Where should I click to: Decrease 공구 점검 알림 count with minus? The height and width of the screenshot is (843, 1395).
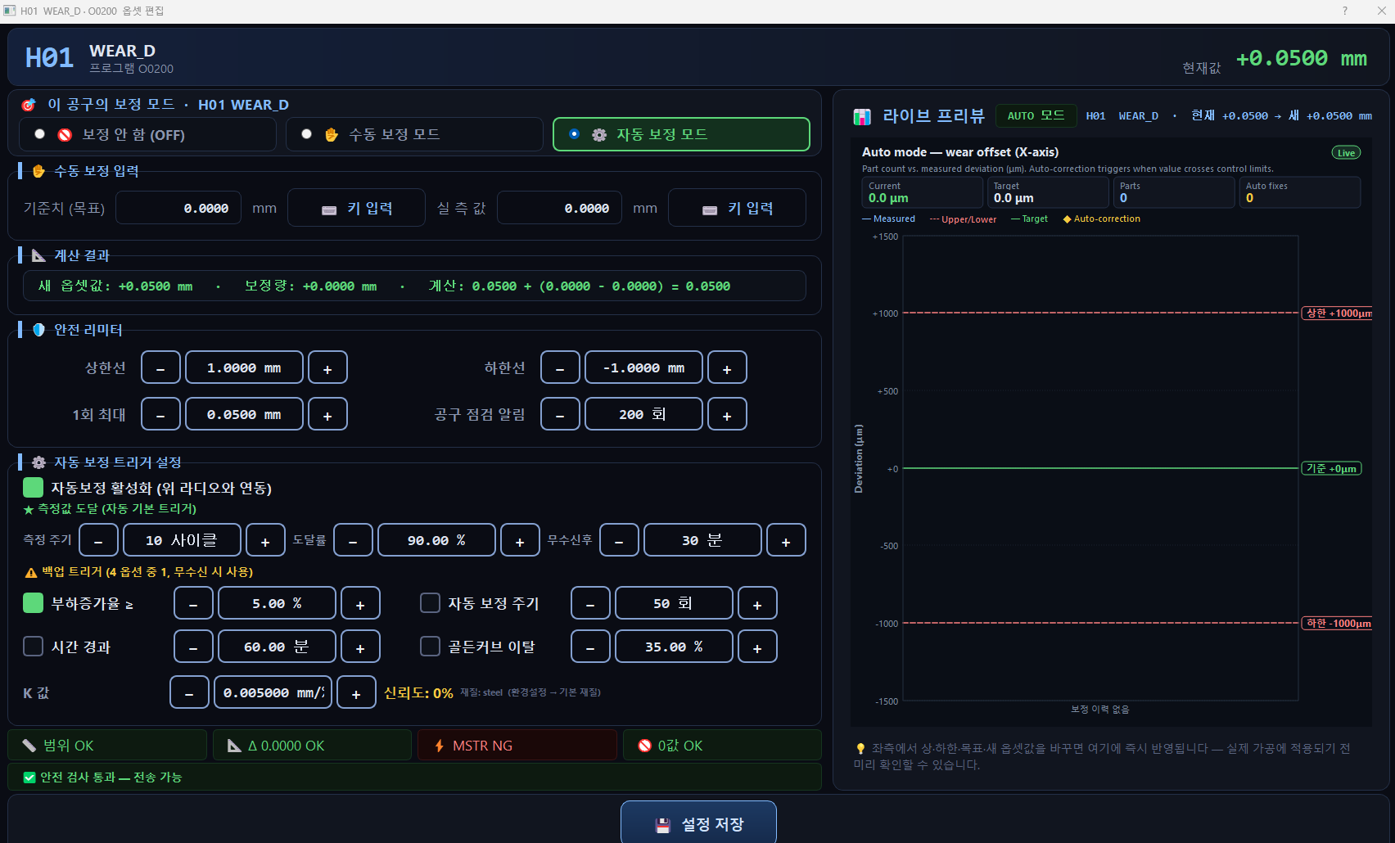point(560,414)
